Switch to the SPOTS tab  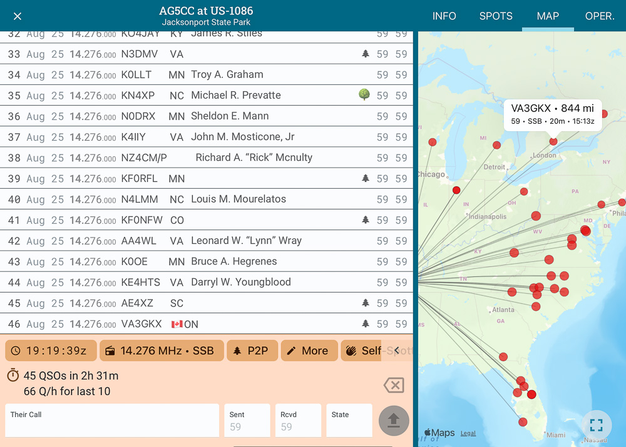[x=496, y=16]
